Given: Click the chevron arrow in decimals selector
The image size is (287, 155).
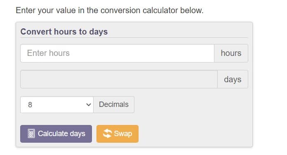Looking at the screenshot, I should (89, 105).
